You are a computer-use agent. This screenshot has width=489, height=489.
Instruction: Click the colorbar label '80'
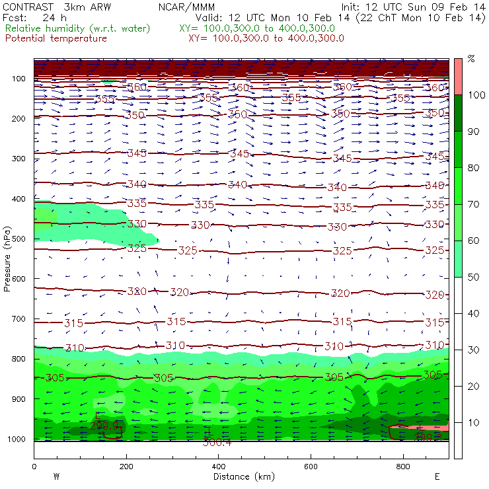click(473, 168)
